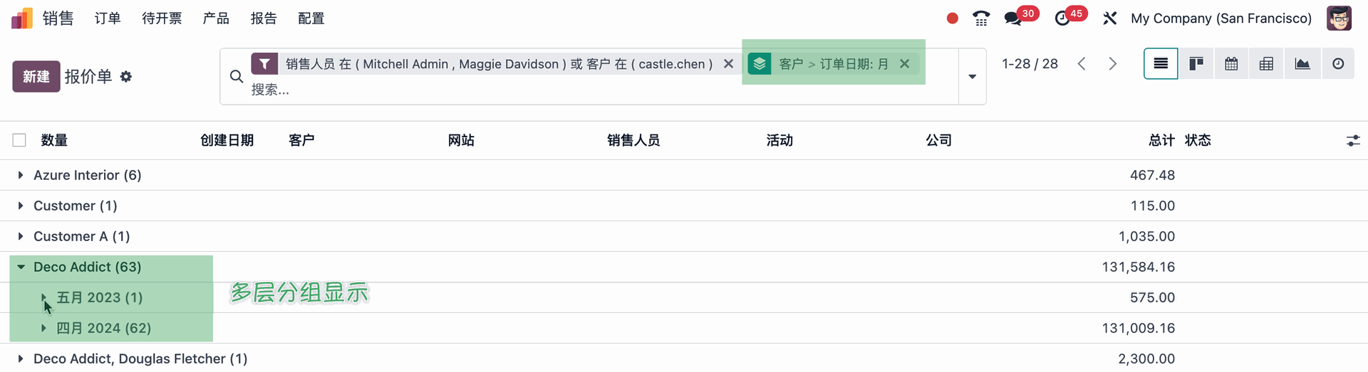Image resolution: width=1368 pixels, height=372 pixels.
Task: Expand the Azure Interior group
Action: 21,175
